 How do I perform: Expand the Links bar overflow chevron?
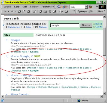tap(105, 11)
